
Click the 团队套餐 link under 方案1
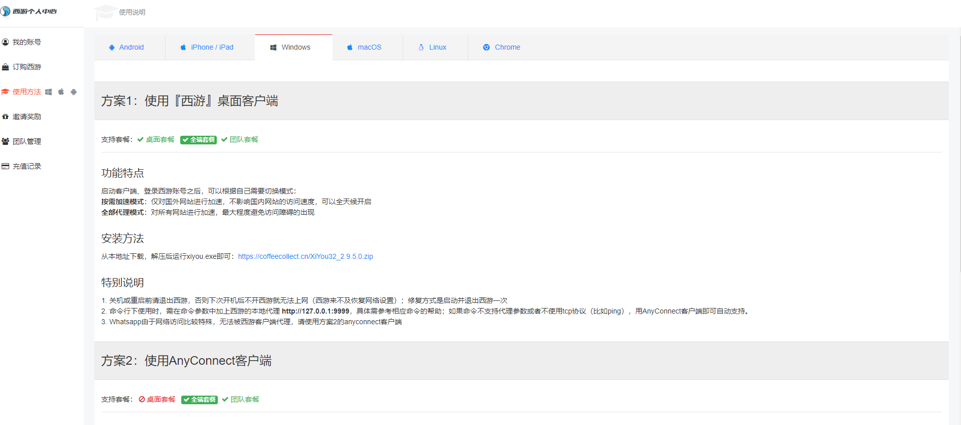(x=244, y=139)
